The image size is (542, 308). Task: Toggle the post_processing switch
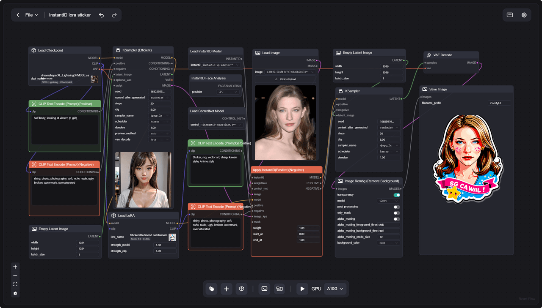click(397, 207)
